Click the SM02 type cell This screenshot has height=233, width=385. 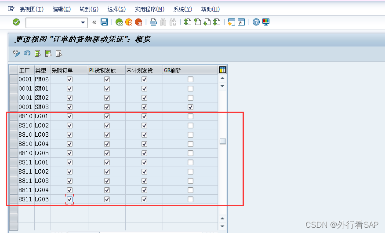42,98
